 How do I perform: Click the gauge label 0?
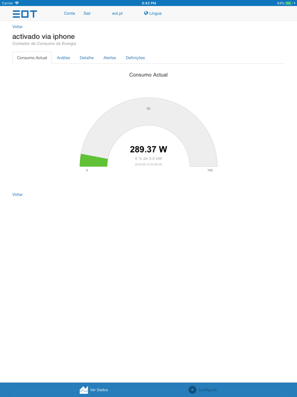87,170
